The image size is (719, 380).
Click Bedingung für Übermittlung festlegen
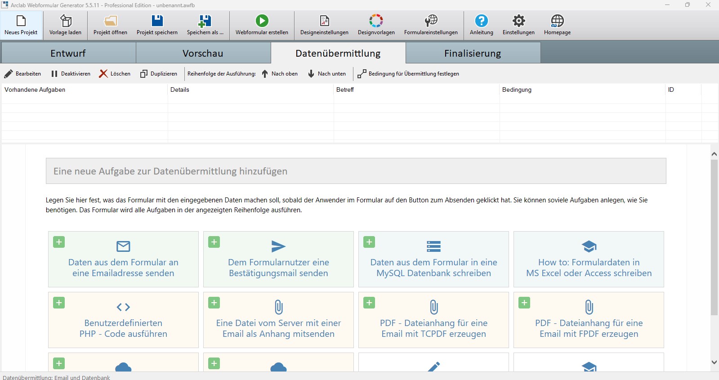(408, 74)
